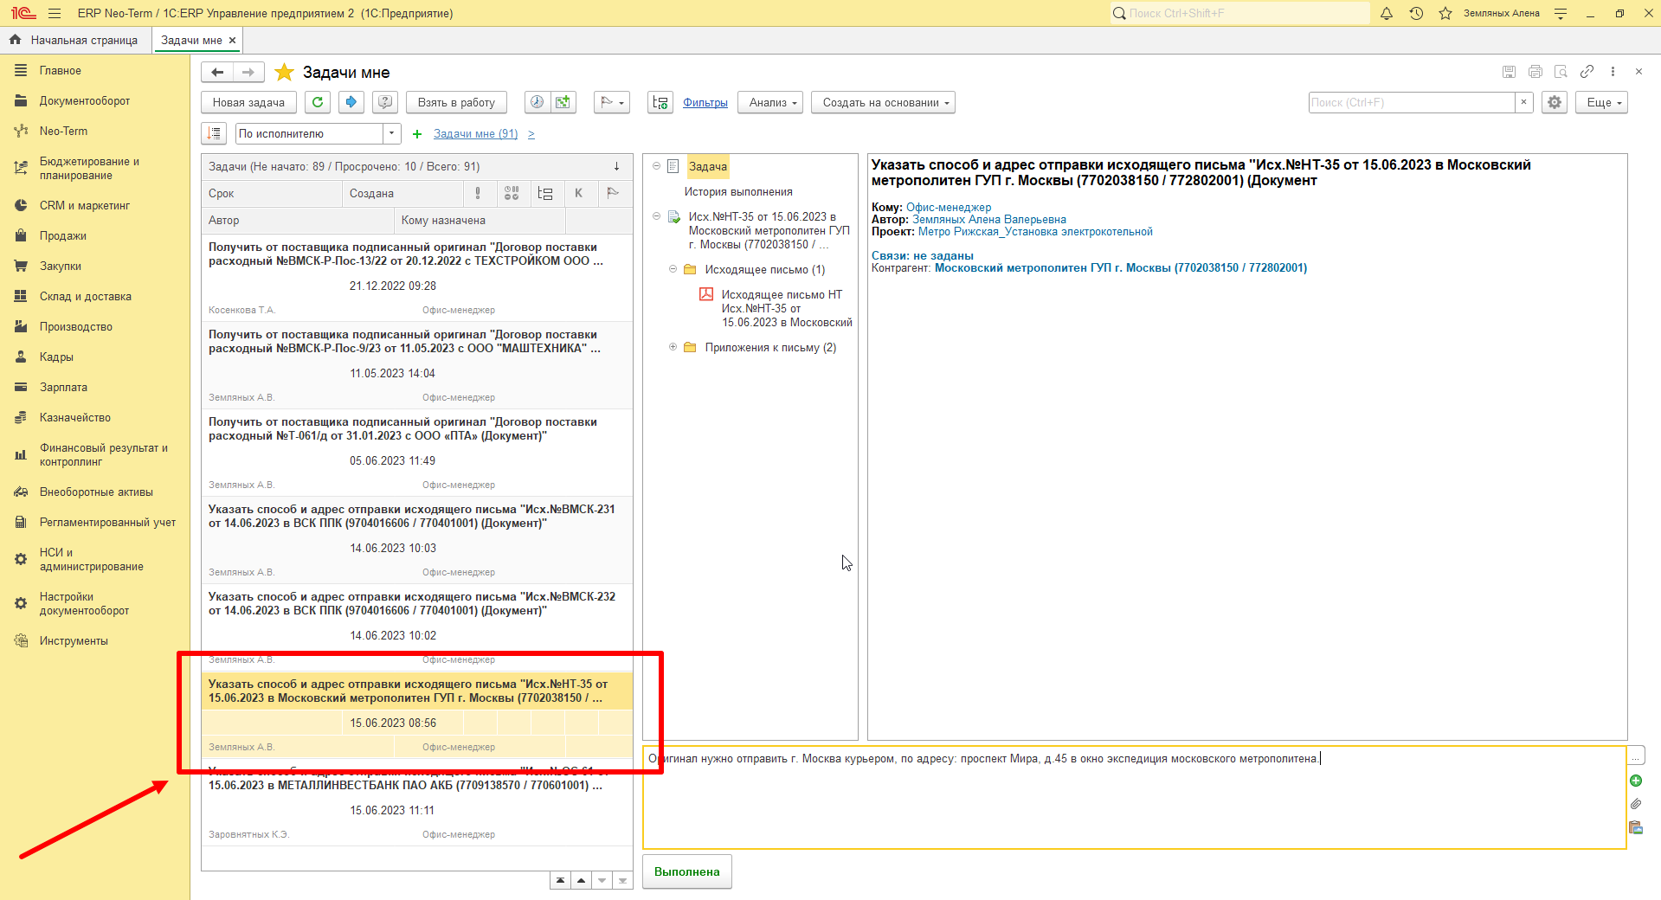Open the Казначейство section in sidebar
The image size is (1661, 900).
pos(75,417)
